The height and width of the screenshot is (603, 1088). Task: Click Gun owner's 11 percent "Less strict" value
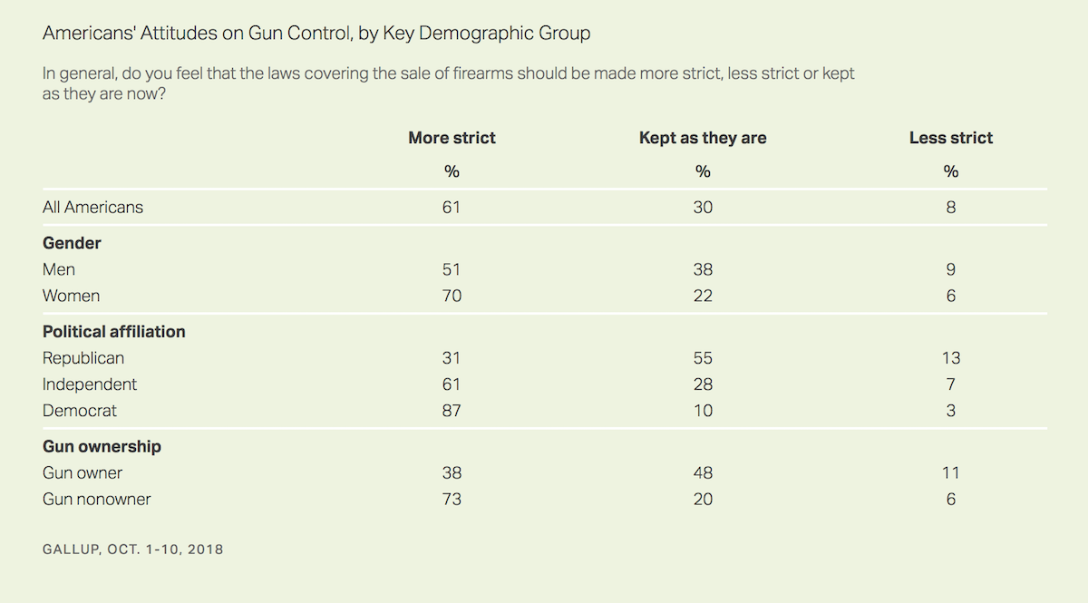coord(951,472)
